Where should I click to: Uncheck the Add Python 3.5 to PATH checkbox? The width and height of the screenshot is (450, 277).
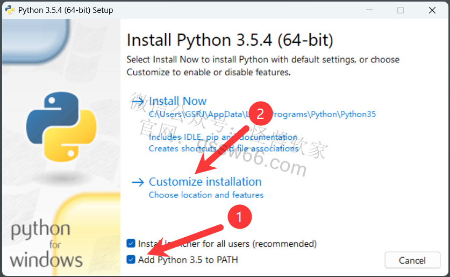[131, 259]
